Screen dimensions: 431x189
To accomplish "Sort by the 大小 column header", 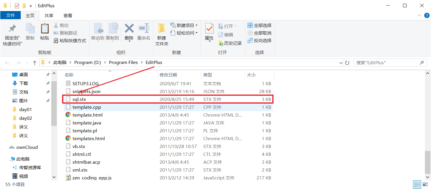I will pos(251,75).
